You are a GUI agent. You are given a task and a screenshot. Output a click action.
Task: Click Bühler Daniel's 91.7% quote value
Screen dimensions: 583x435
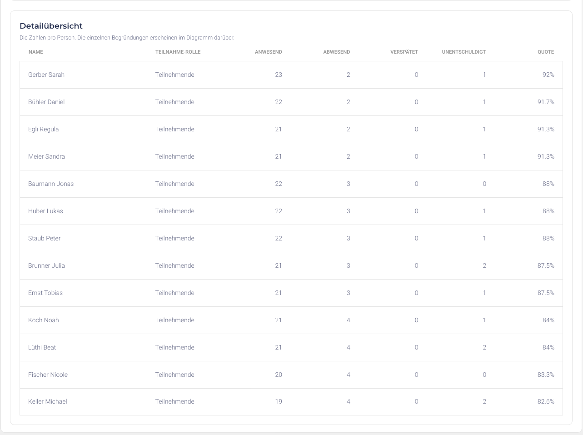click(546, 102)
